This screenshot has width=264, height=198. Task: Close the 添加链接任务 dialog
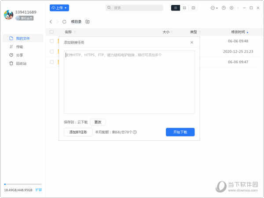coord(191,42)
